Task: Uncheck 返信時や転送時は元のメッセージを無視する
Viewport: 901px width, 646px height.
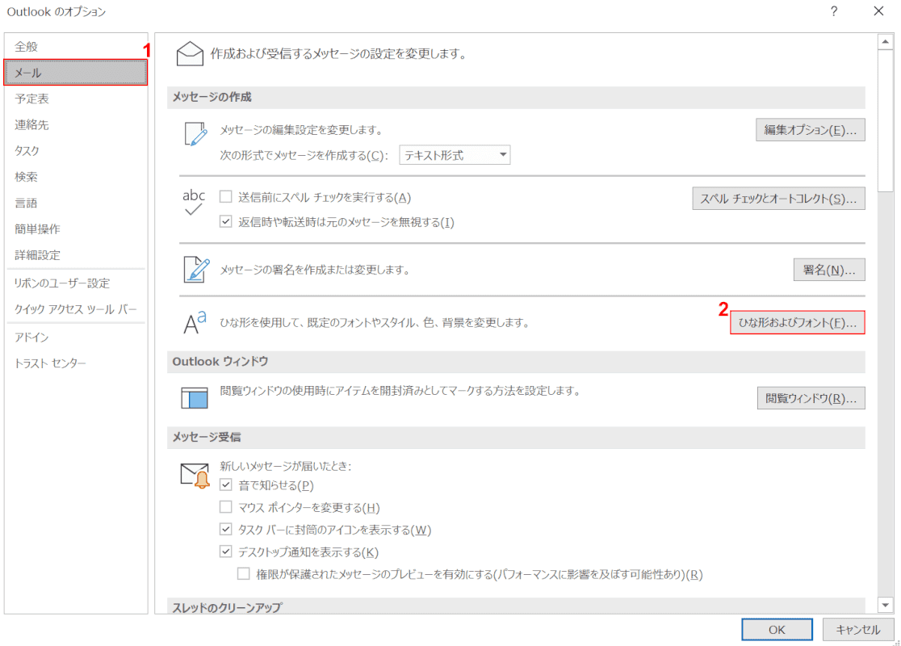Action: click(226, 222)
